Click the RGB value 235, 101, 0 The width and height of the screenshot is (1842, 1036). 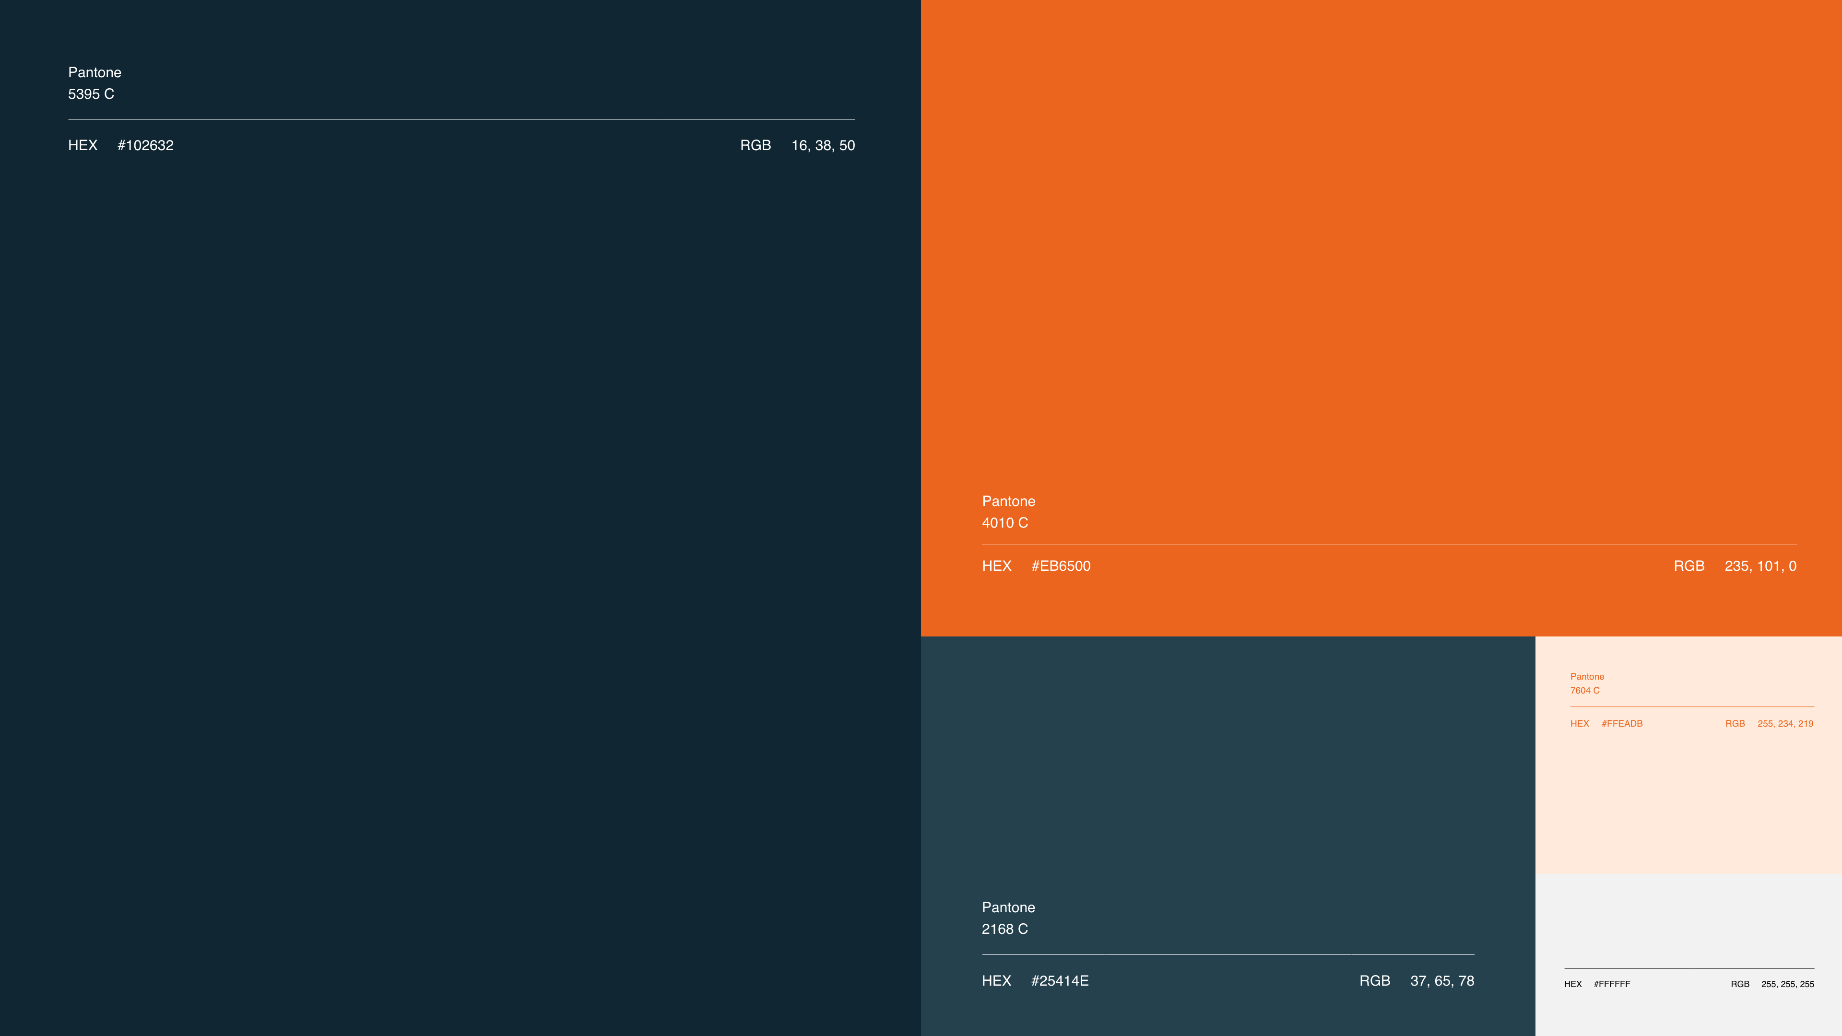coord(1760,565)
